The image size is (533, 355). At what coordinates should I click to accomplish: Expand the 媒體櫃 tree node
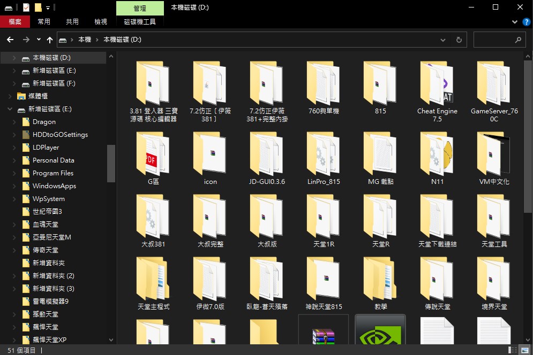click(10, 96)
